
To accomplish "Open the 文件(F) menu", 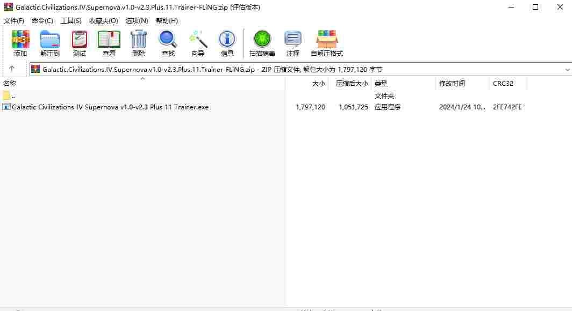I will click(14, 21).
